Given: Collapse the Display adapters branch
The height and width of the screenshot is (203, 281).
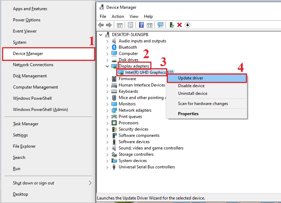Looking at the screenshot, I should tap(107, 66).
